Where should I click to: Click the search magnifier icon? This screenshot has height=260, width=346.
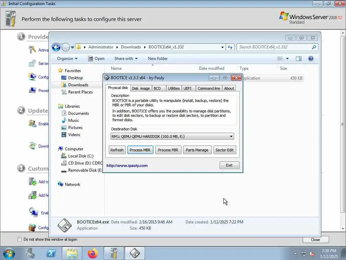[314, 47]
